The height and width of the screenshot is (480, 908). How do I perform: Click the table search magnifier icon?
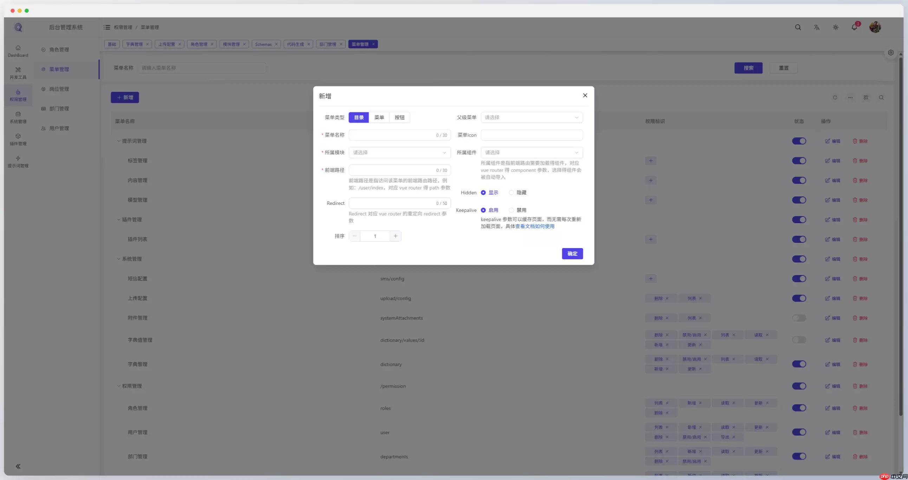pyautogui.click(x=881, y=98)
